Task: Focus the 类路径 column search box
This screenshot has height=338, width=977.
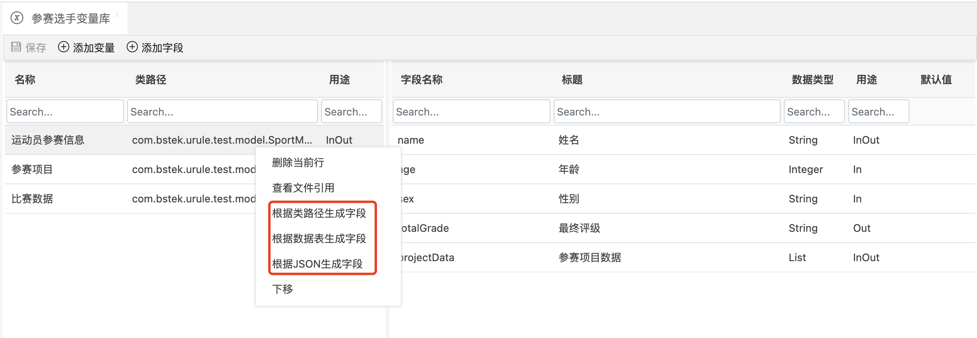Action: tap(222, 111)
